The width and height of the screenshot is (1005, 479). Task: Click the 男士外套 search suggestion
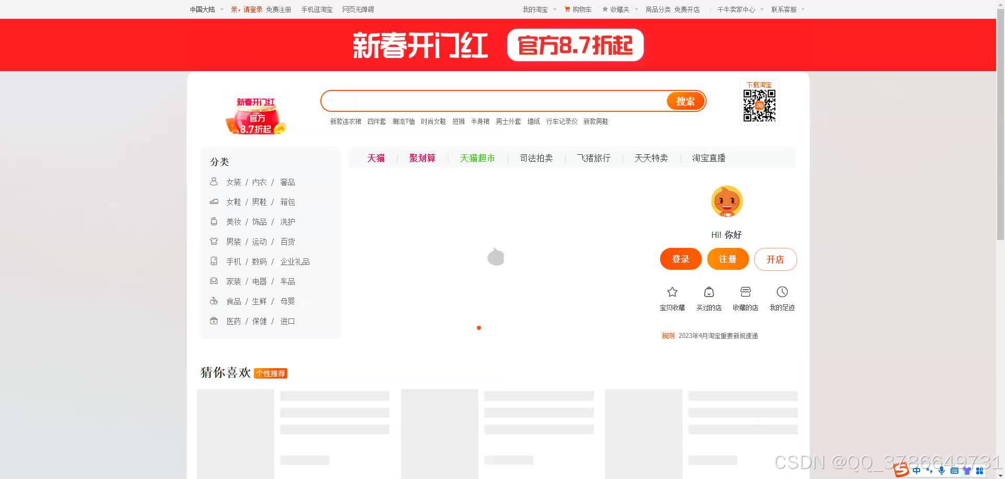(x=508, y=121)
